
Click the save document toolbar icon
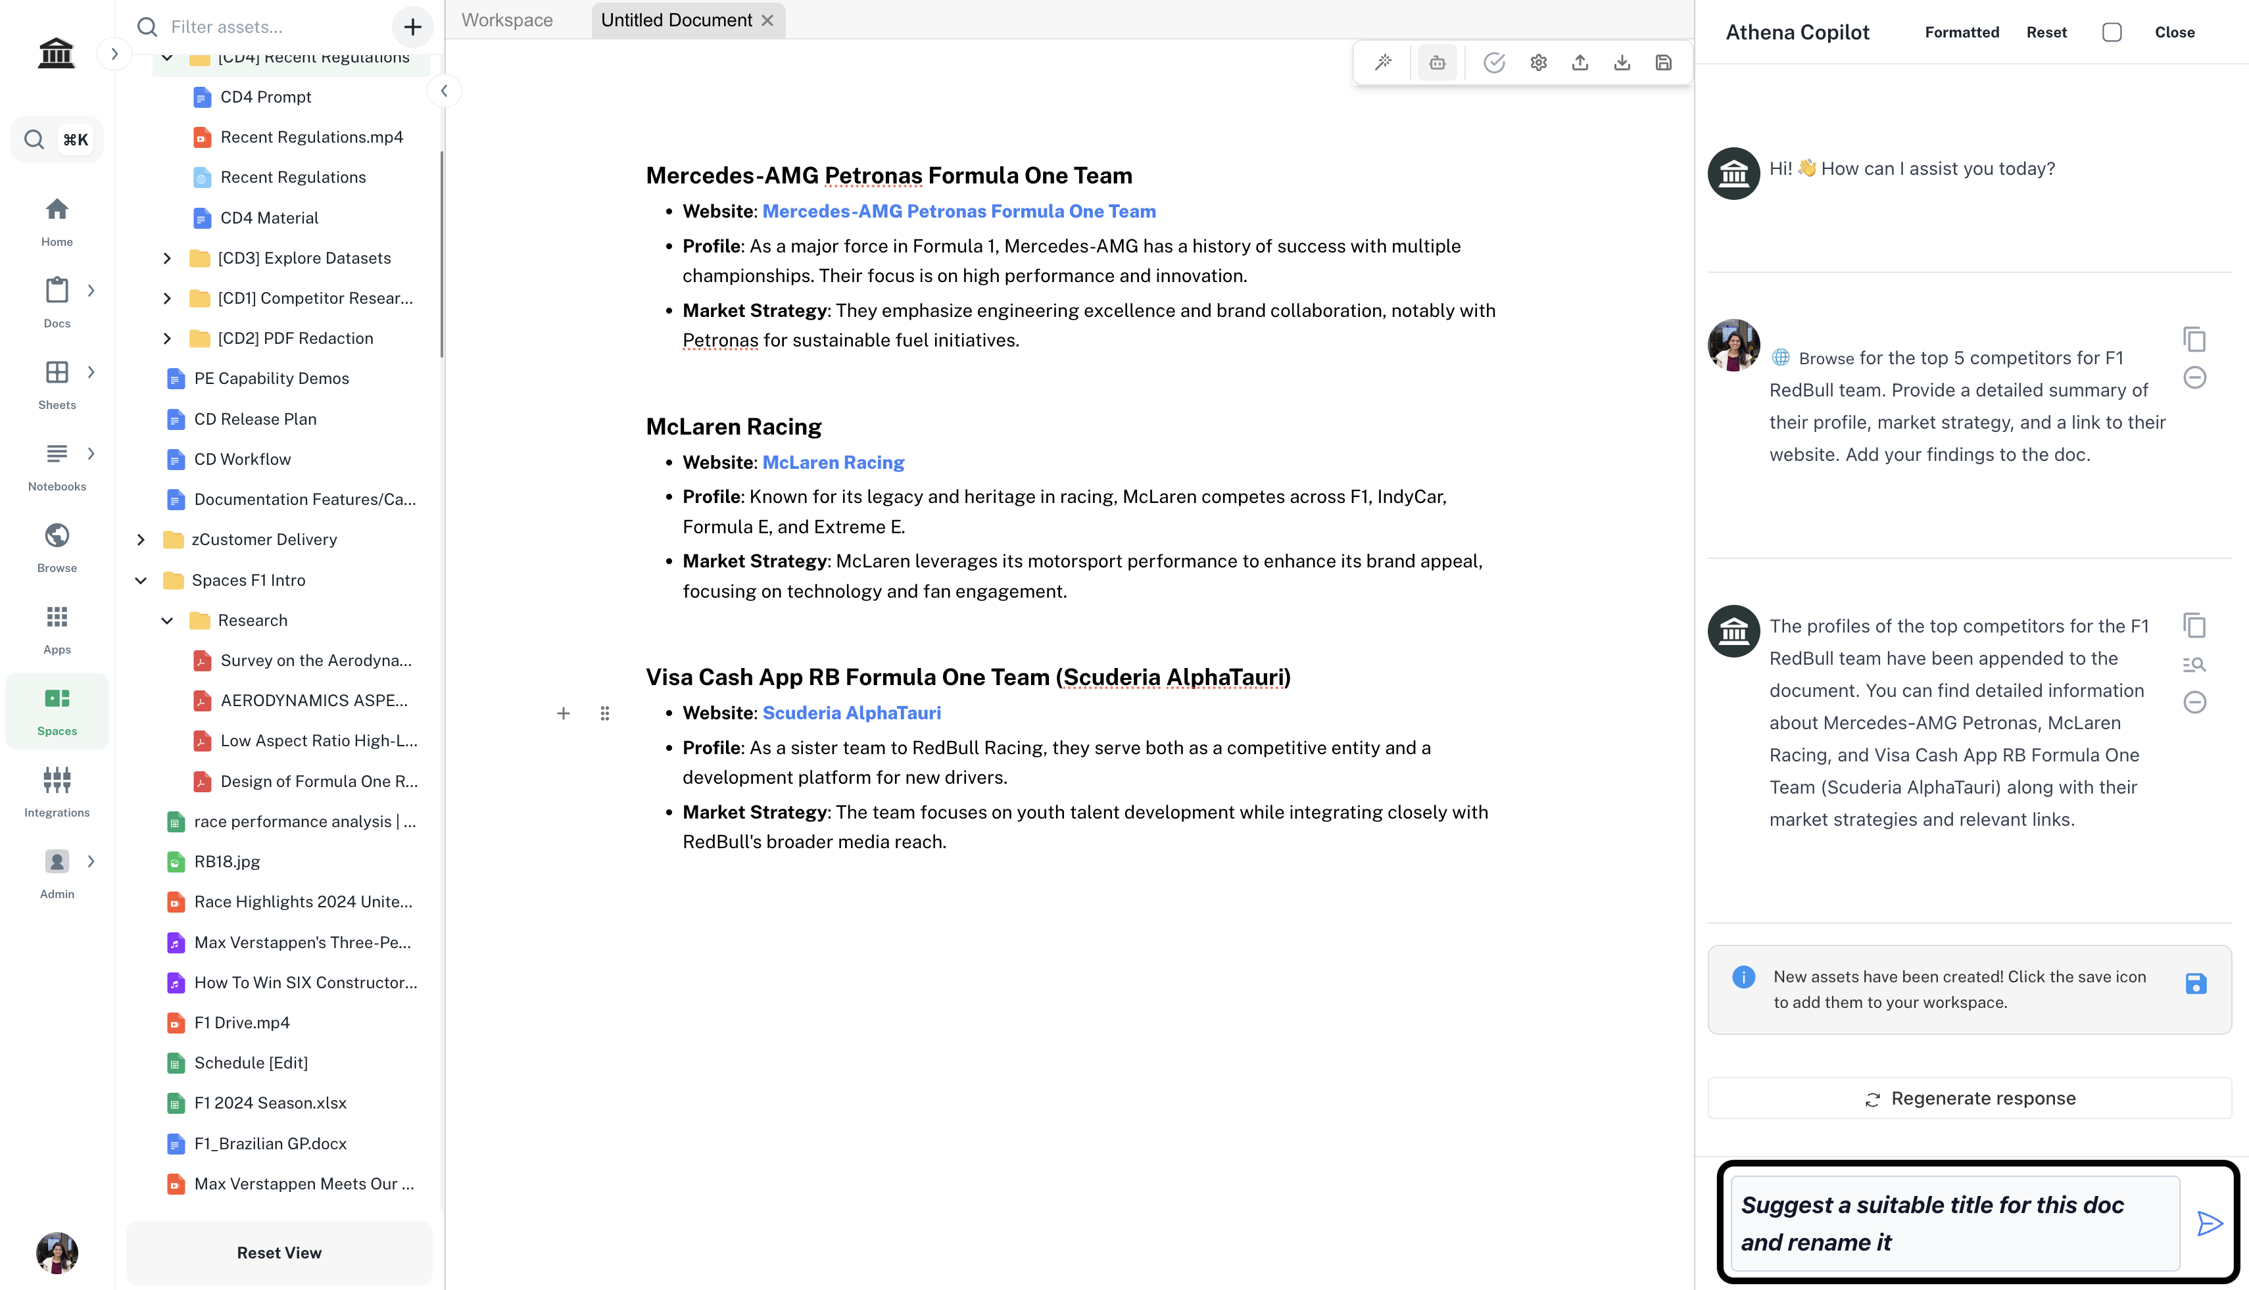pyautogui.click(x=1663, y=62)
